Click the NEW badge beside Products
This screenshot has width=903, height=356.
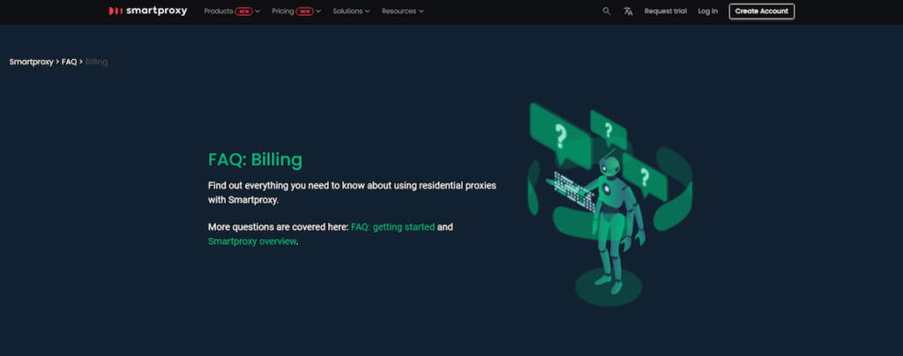(243, 11)
